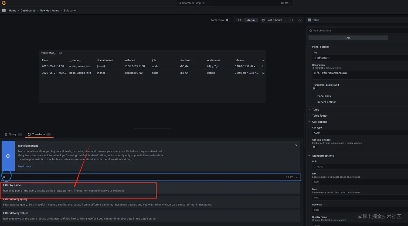
Task: Close the Transformations info box
Action: [x=296, y=145]
